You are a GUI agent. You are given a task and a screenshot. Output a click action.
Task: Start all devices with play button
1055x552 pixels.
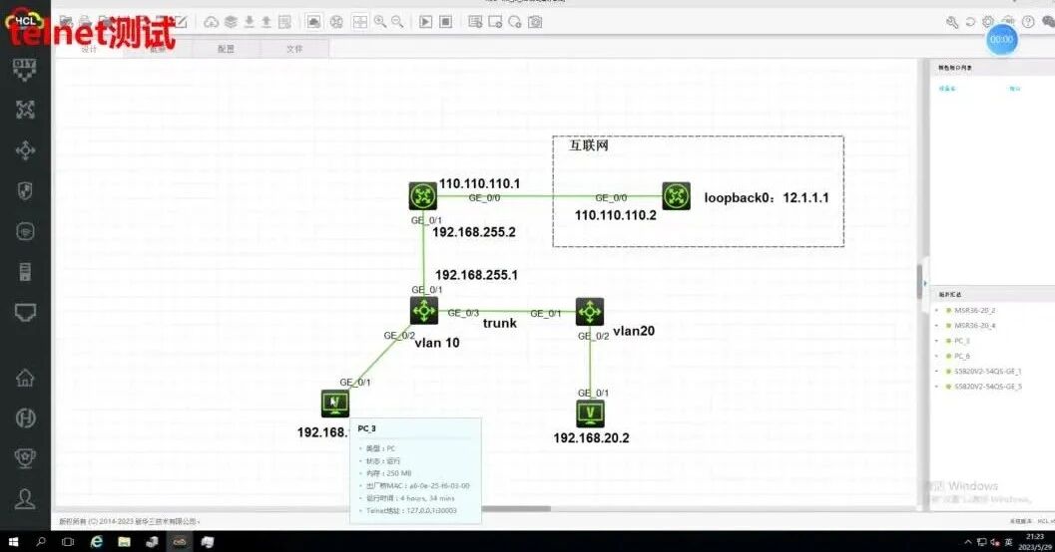[426, 22]
